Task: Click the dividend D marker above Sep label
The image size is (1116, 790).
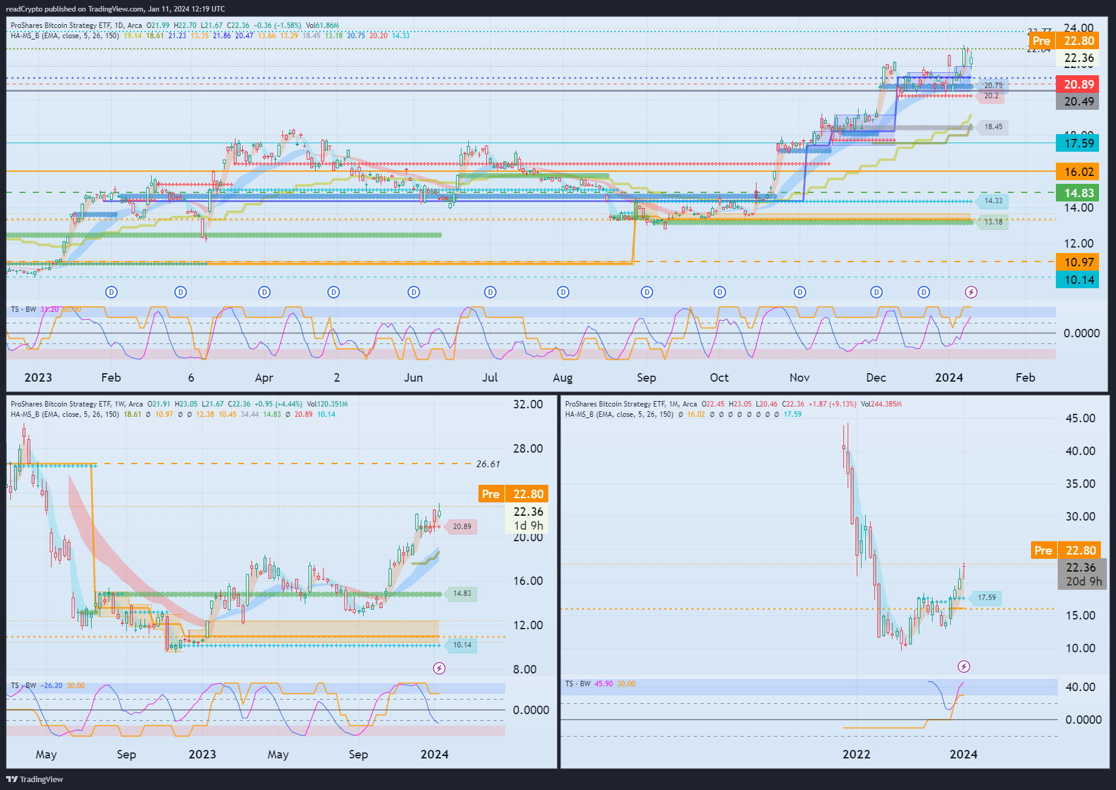Action: coord(647,292)
